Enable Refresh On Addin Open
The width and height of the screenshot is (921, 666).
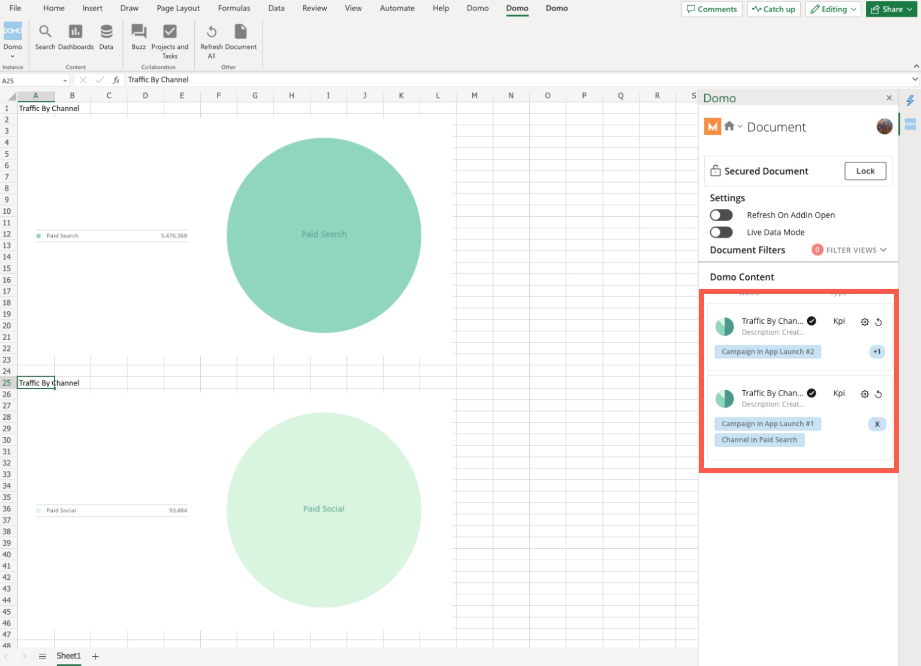721,215
